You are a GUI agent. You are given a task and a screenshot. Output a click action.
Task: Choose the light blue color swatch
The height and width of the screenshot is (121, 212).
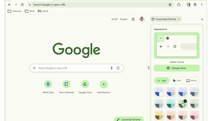(183, 92)
